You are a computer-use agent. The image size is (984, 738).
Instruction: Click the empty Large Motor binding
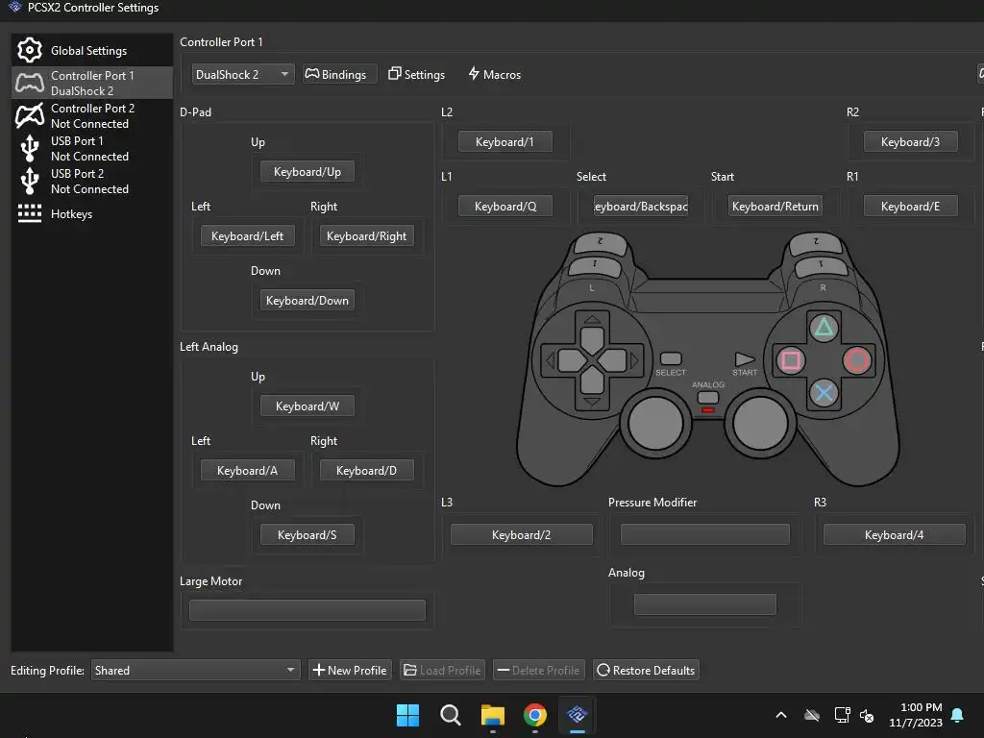(x=307, y=610)
